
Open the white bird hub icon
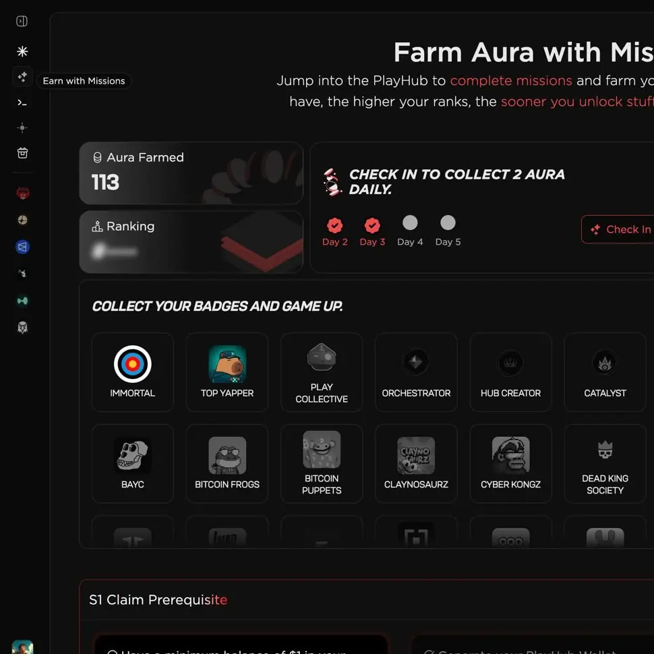22,274
